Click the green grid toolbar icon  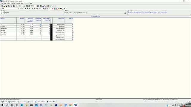click(41, 6)
